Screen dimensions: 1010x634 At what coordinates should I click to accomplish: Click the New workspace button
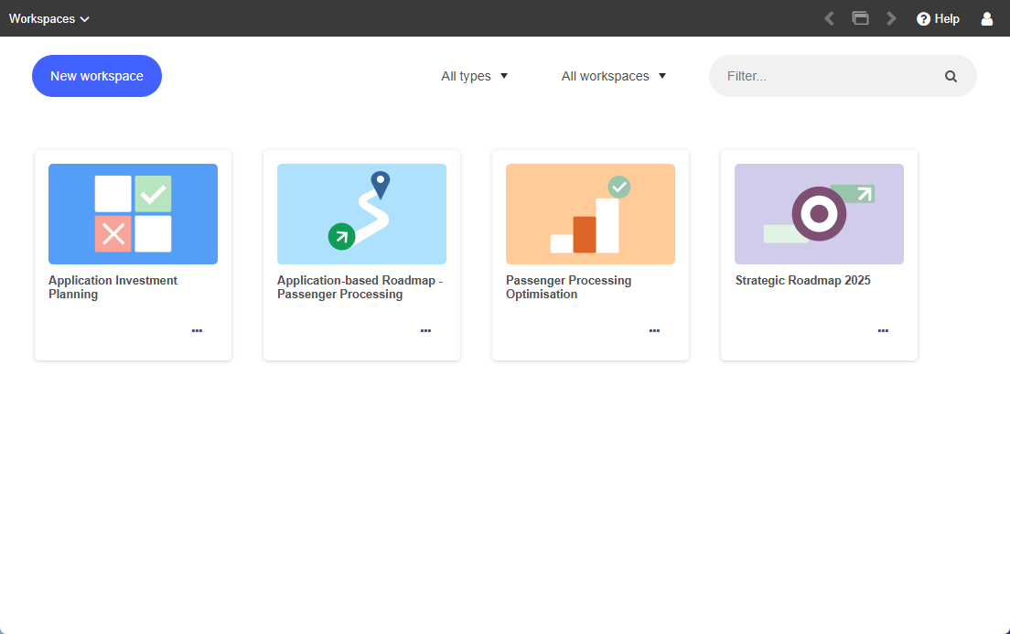click(96, 76)
